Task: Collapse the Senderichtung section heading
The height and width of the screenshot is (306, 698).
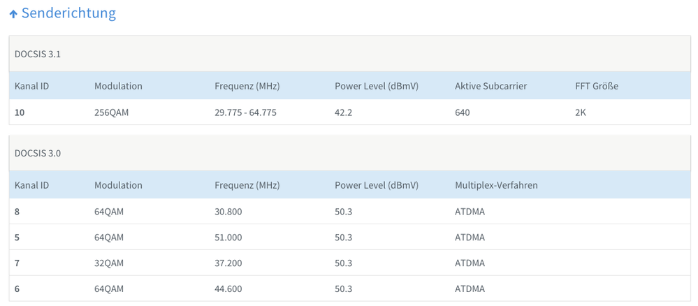Action: pyautogui.click(x=68, y=13)
